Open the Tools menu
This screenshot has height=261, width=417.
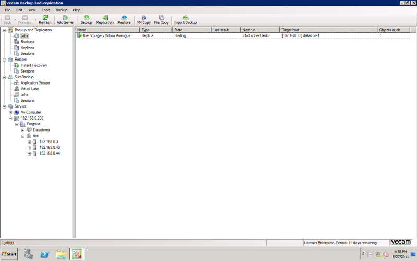pos(46,10)
